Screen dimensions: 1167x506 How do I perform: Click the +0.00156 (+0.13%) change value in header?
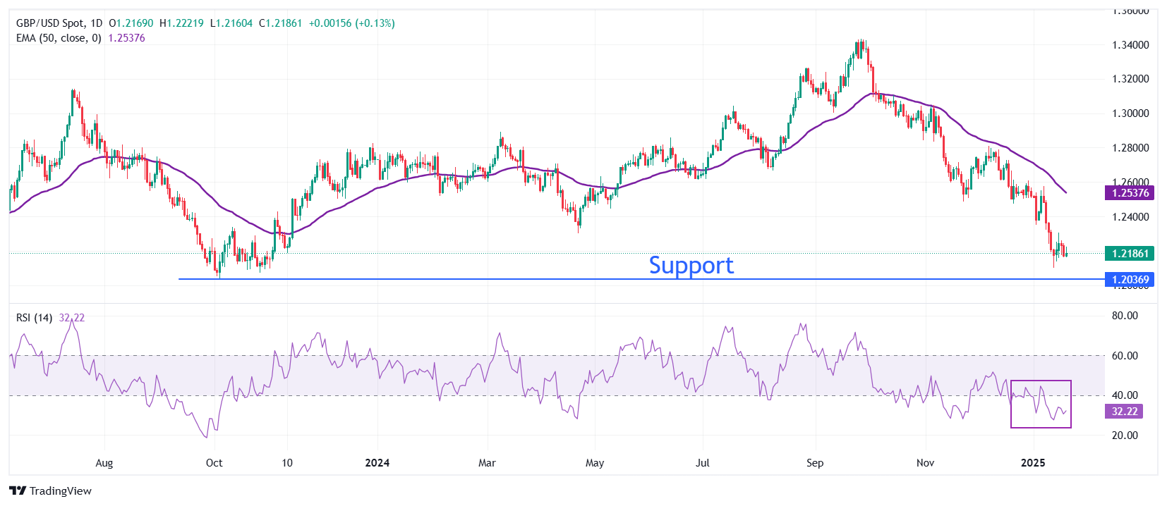[351, 23]
